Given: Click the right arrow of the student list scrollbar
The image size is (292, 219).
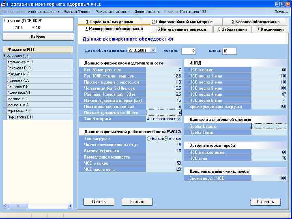Looking at the screenshot, I should pos(70,206).
